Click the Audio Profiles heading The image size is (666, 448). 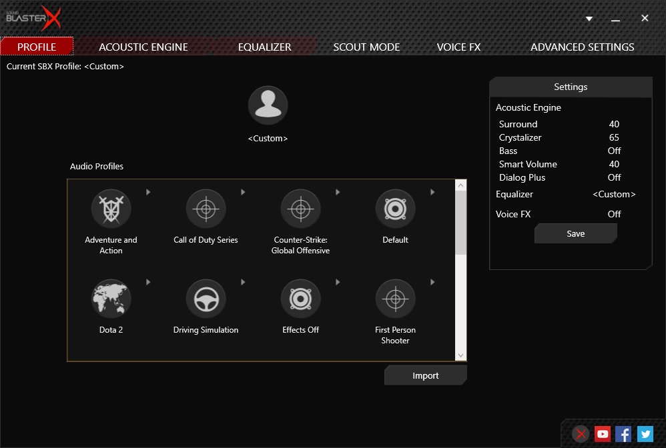(96, 166)
